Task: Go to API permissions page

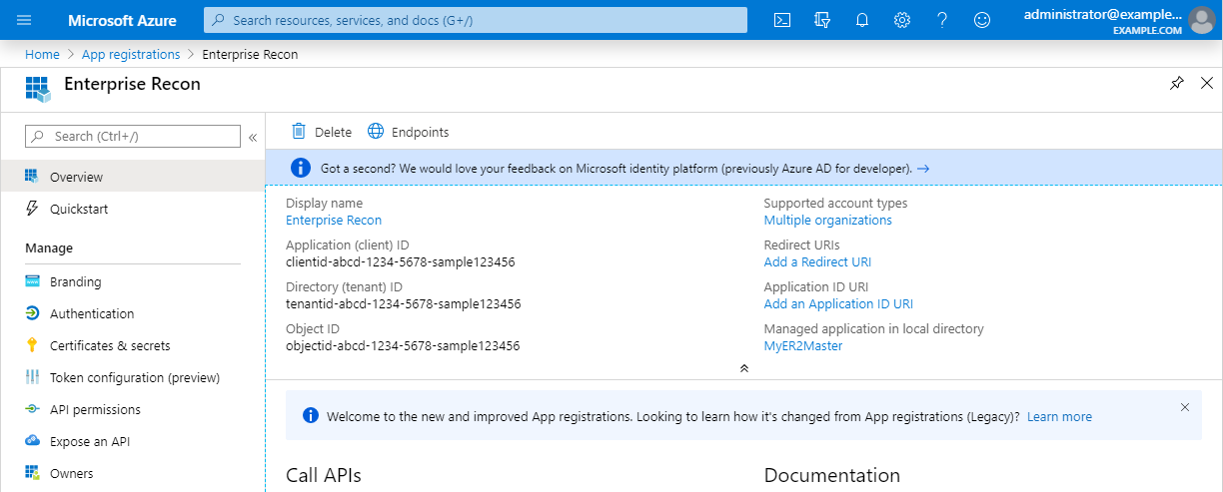Action: point(95,409)
